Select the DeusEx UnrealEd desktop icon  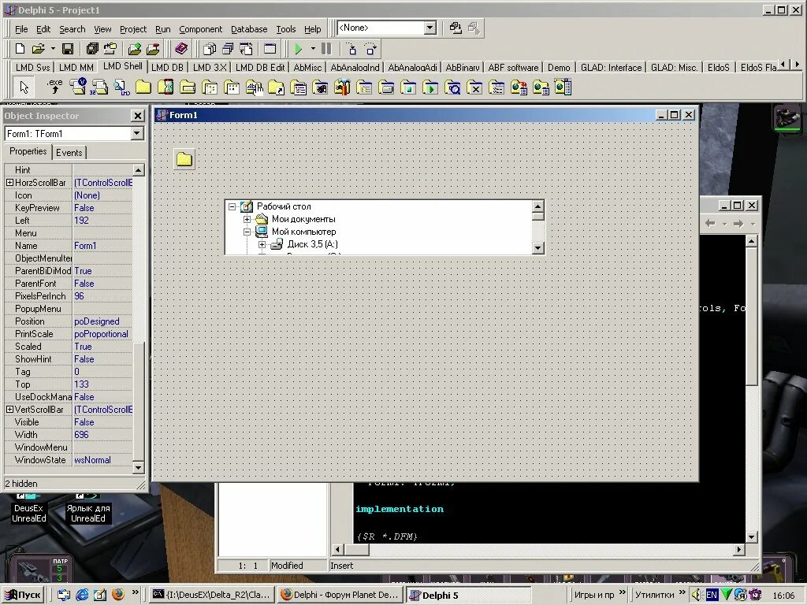click(x=29, y=508)
